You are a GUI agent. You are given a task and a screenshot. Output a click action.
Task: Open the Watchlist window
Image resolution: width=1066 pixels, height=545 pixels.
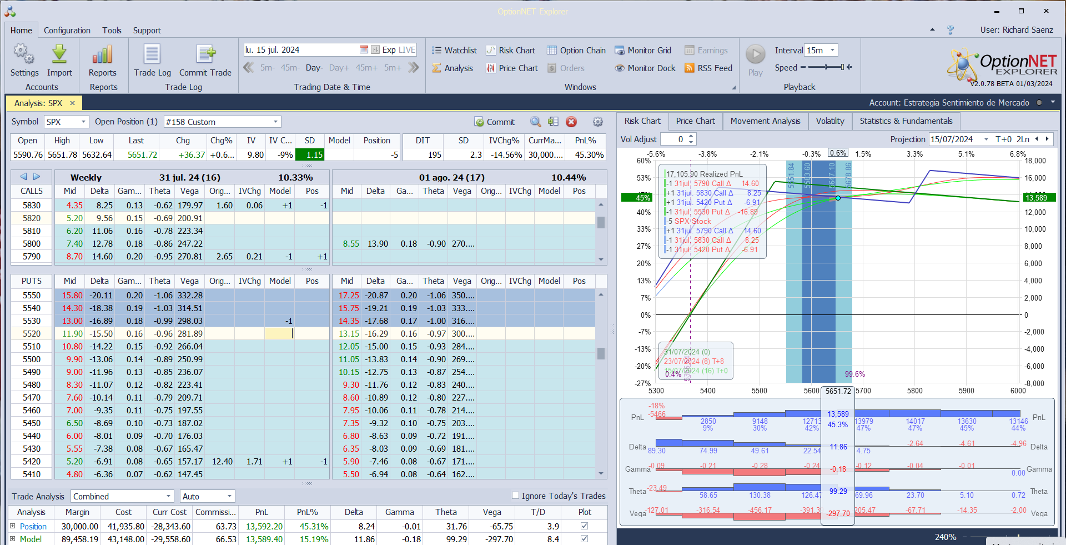click(x=455, y=50)
